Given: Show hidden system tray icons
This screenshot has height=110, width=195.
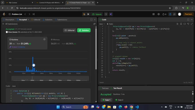Looking at the screenshot, I should tap(162, 107).
